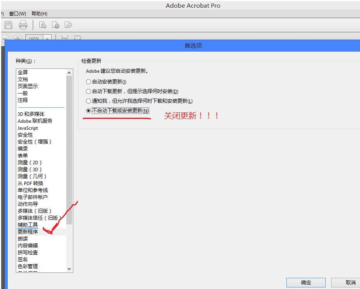
Task: Select the 内容编辑 category
Action: [28, 246]
